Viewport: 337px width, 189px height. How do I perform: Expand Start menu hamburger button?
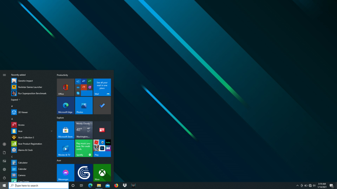tap(4, 75)
